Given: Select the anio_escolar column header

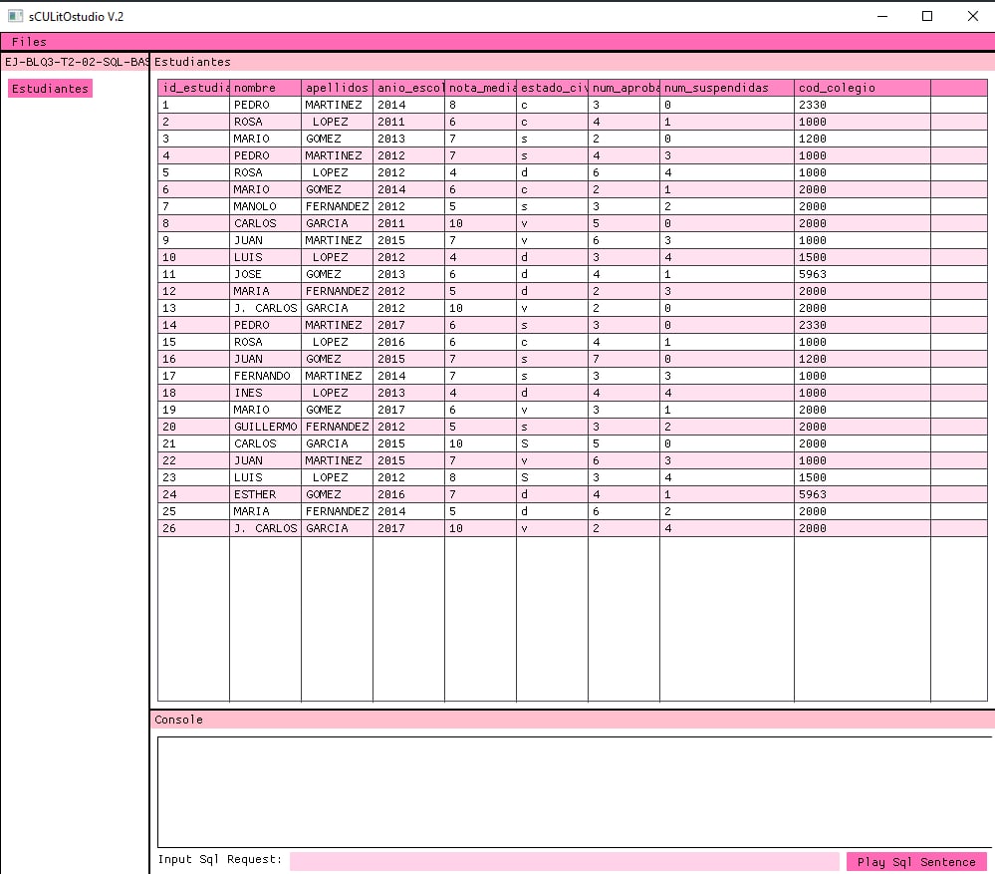Looking at the screenshot, I should 407,87.
